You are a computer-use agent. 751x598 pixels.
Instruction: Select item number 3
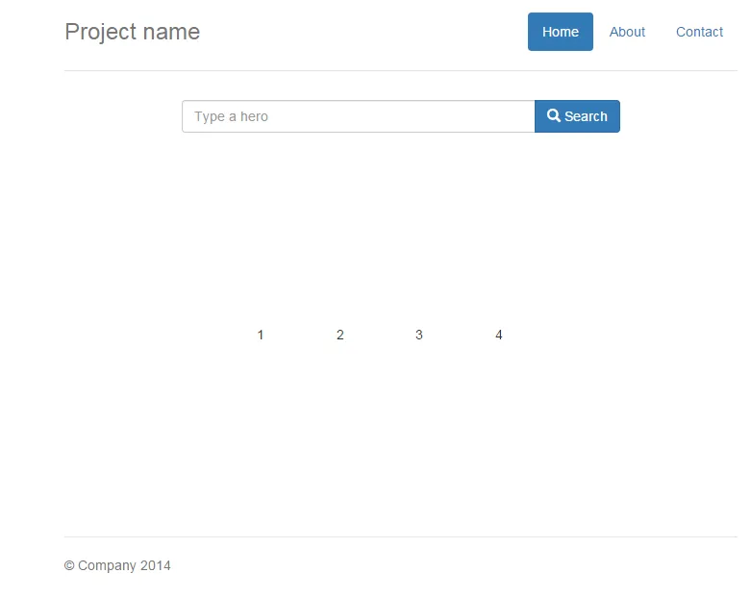419,335
